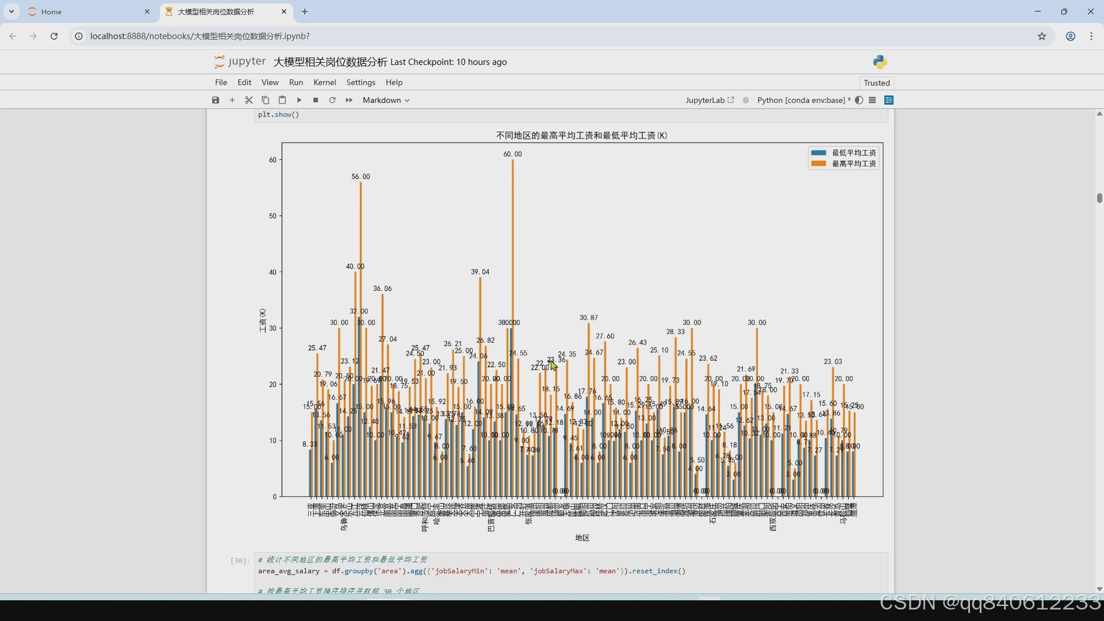This screenshot has height=621, width=1104.
Task: Open the Settings menu
Action: coord(361,82)
